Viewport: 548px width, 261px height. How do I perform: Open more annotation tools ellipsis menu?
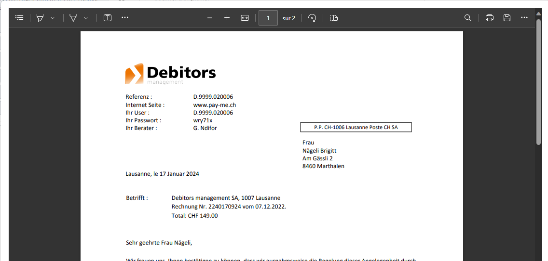(x=125, y=18)
